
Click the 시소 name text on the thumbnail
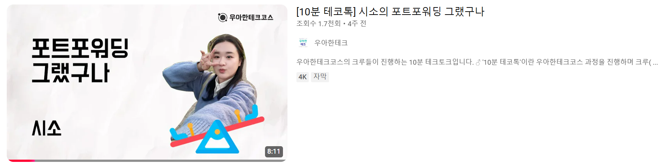pos(46,128)
